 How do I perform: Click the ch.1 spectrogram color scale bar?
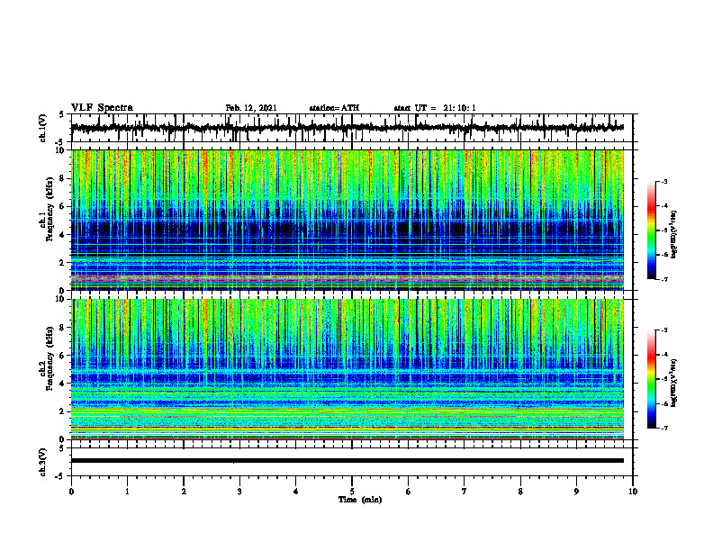(x=651, y=230)
